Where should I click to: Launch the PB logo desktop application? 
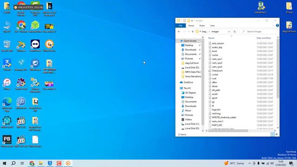pos(7,141)
